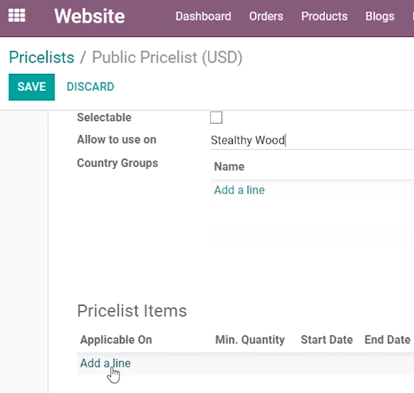414x393 pixels.
Task: Open the Orders menu
Action: click(x=266, y=16)
